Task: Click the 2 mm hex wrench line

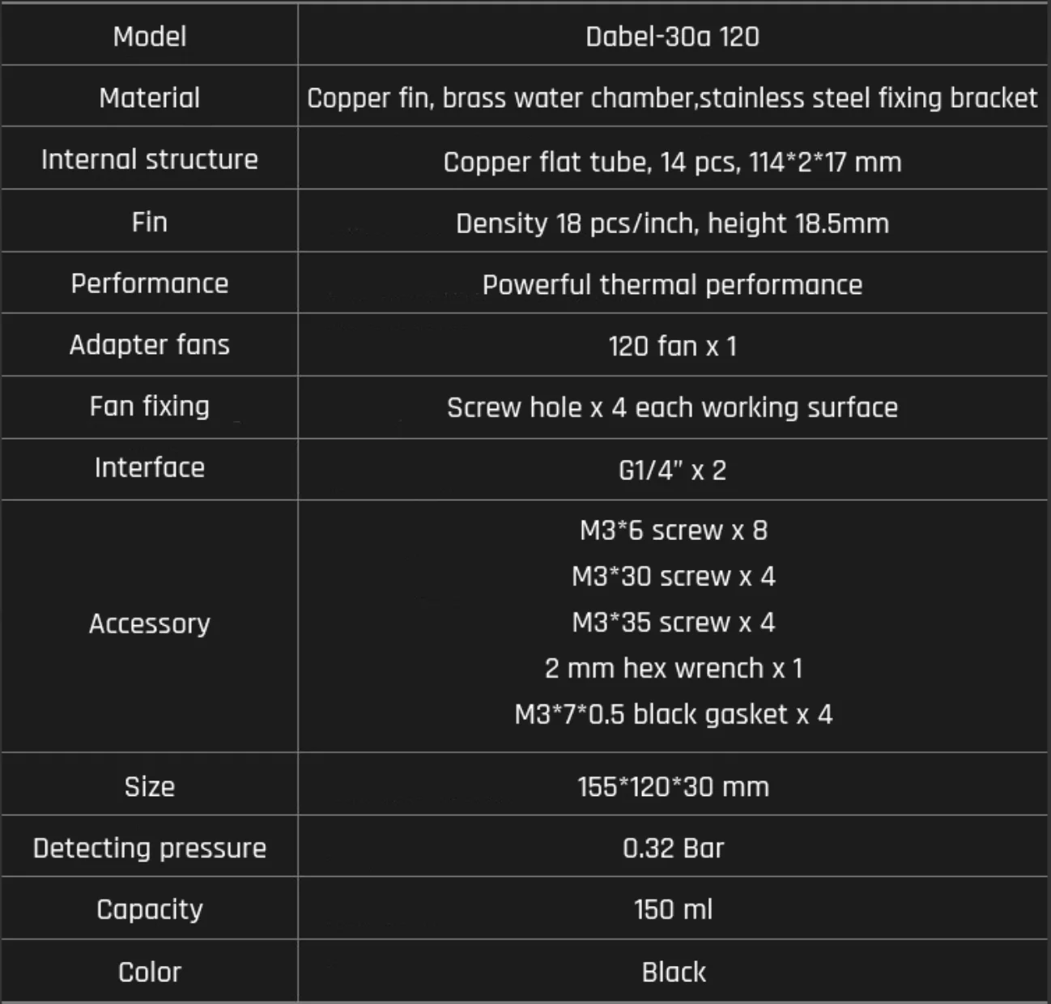Action: (x=673, y=668)
